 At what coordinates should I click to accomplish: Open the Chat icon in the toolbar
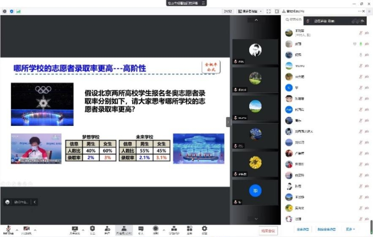coord(141,229)
